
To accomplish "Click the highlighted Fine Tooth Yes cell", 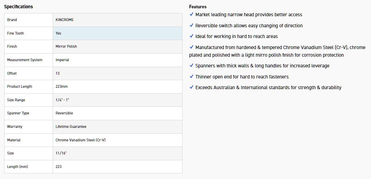I will pos(117,33).
